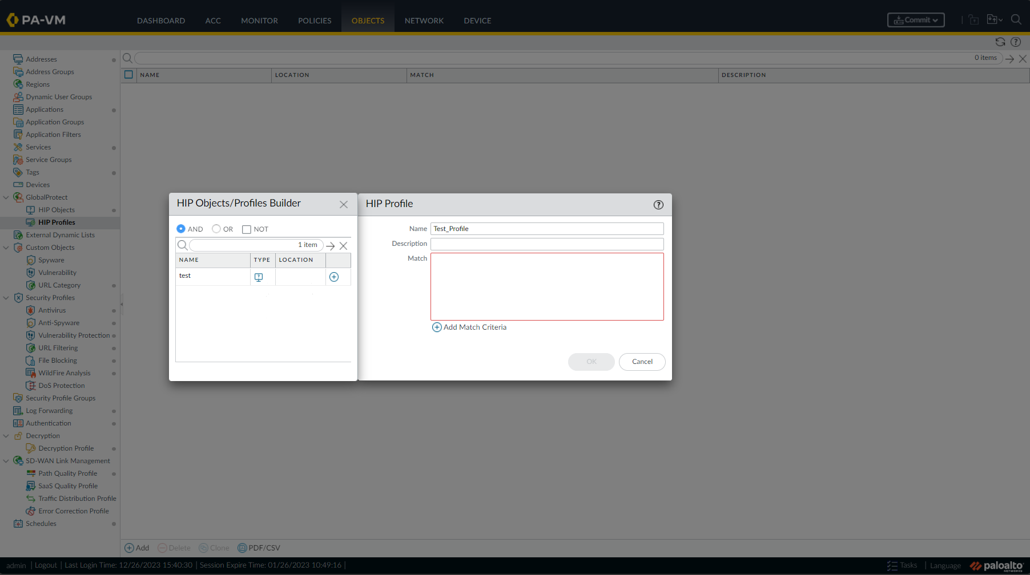Click the page help question icon
Image resolution: width=1030 pixels, height=575 pixels.
pyautogui.click(x=1016, y=42)
